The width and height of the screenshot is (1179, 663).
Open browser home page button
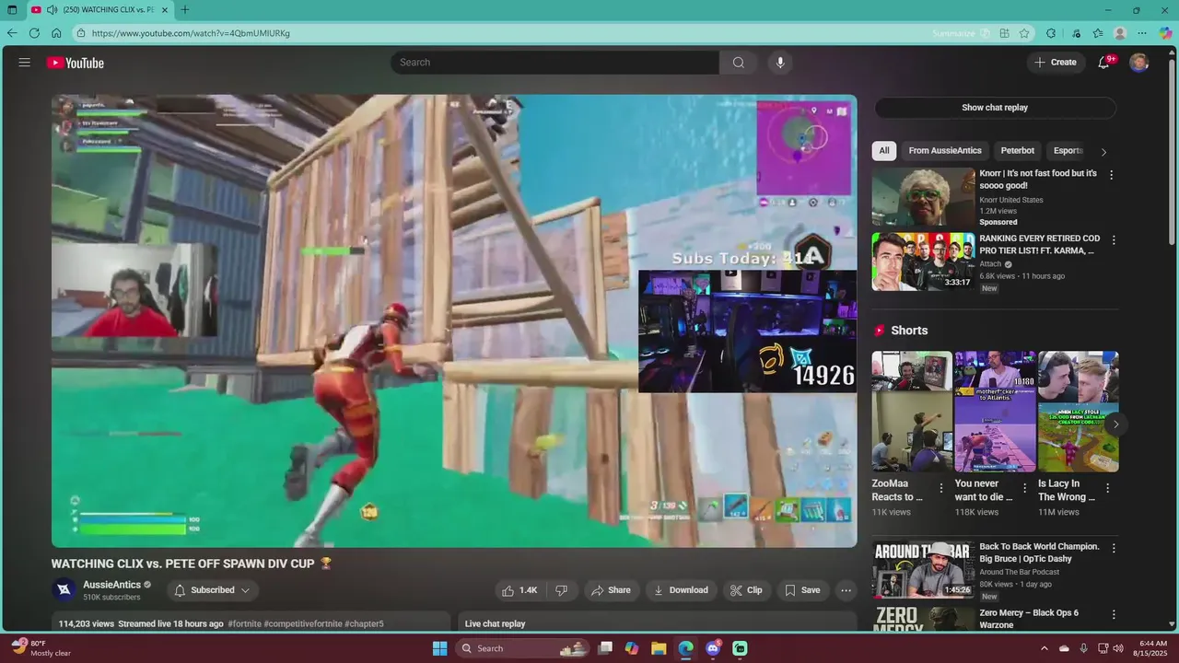pyautogui.click(x=56, y=33)
